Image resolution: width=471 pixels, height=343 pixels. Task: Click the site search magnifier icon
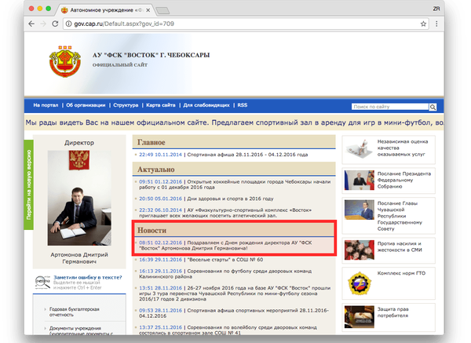434,105
